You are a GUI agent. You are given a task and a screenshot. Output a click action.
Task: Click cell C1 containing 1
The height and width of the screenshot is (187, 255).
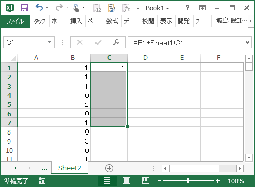[109, 68]
